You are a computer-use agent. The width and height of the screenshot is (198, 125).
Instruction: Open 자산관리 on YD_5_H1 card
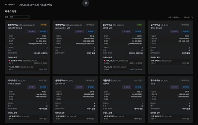tap(175, 87)
